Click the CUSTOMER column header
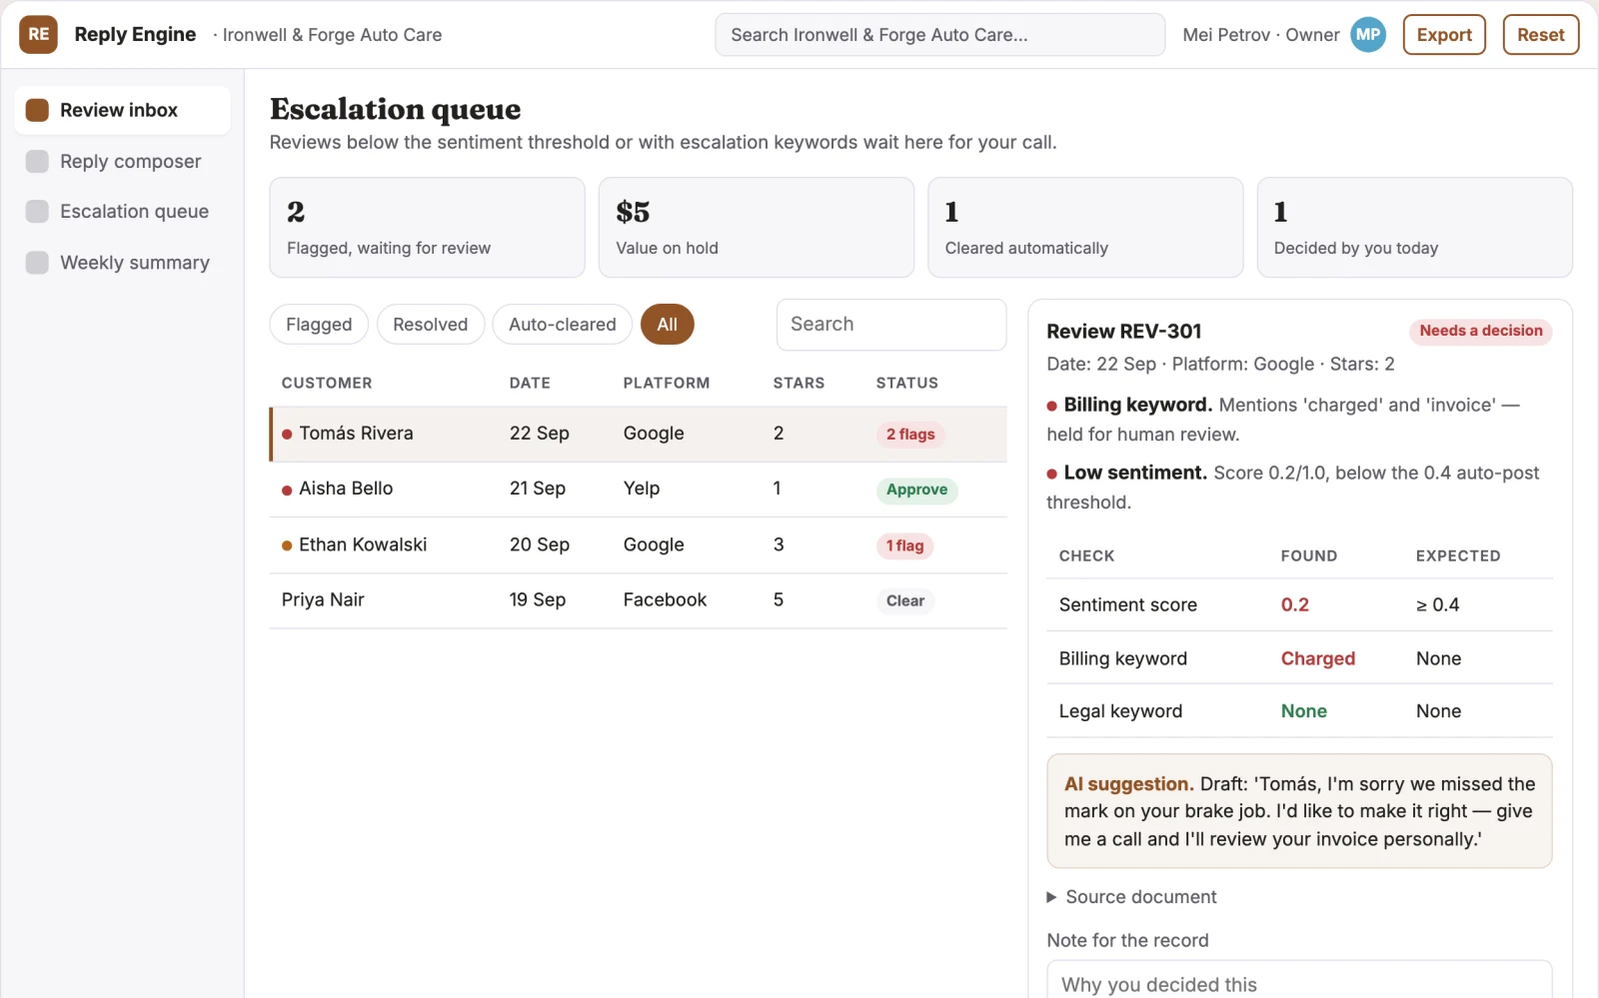This screenshot has width=1599, height=998. (327, 383)
